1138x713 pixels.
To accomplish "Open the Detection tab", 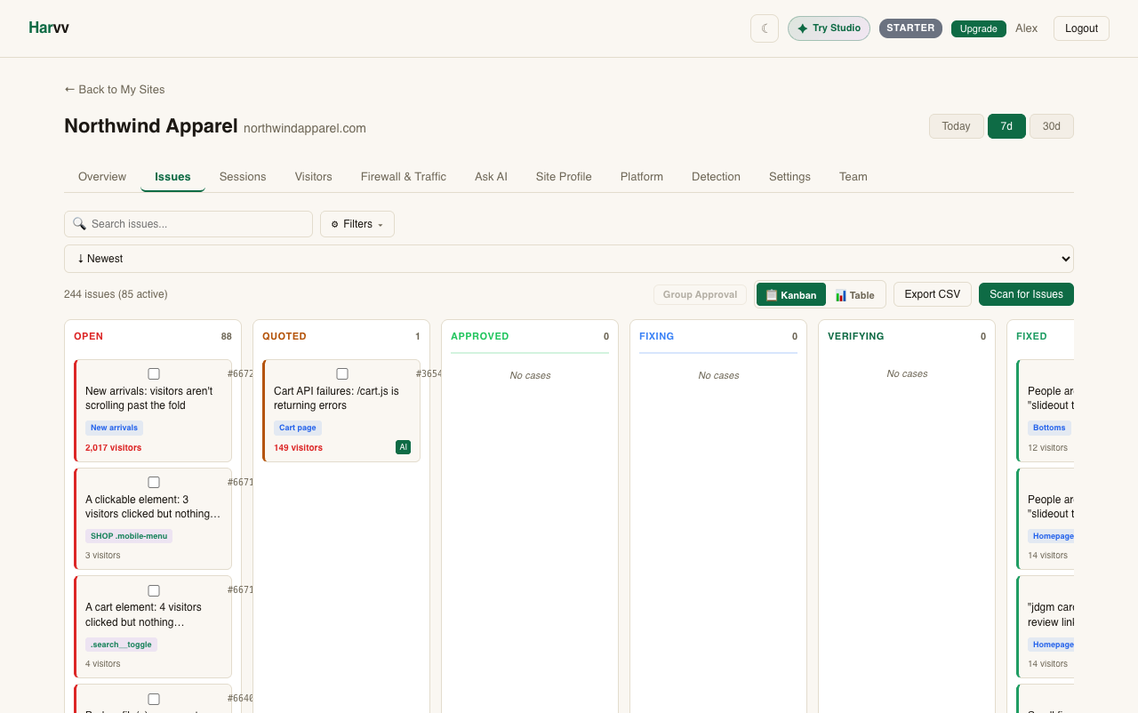I will coord(716,177).
